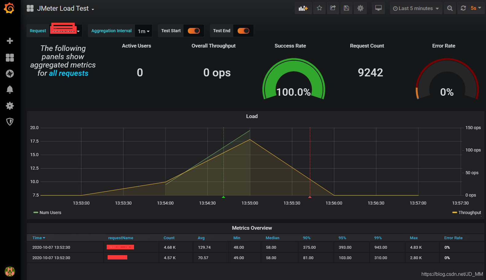Click the 100.0% success rate gauge

click(294, 79)
